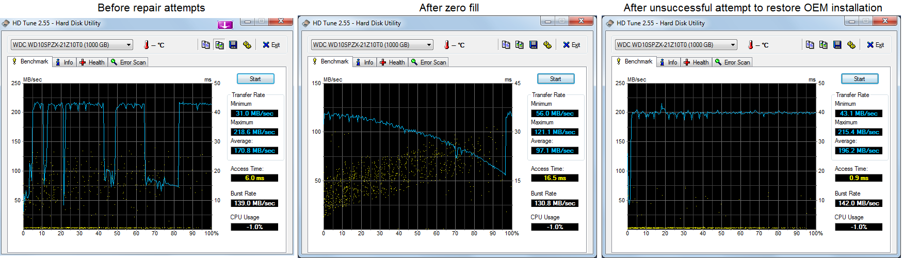Click Start button in After zero fill window
The width and height of the screenshot is (903, 258).
(x=556, y=79)
